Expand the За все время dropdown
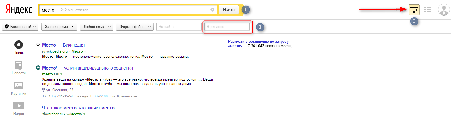The width and height of the screenshot is (451, 117). 59,27
